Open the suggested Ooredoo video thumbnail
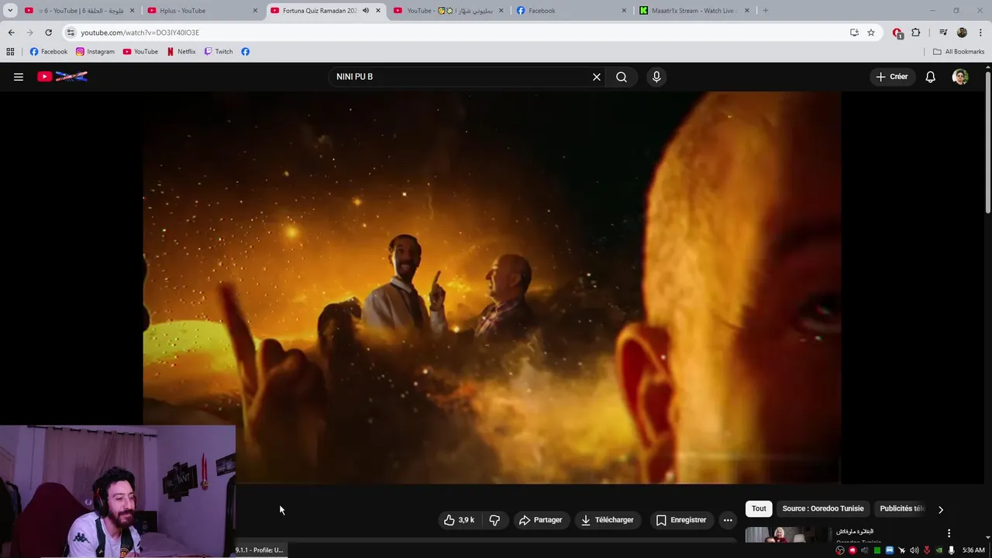Viewport: 992px width, 558px height. coord(787,535)
